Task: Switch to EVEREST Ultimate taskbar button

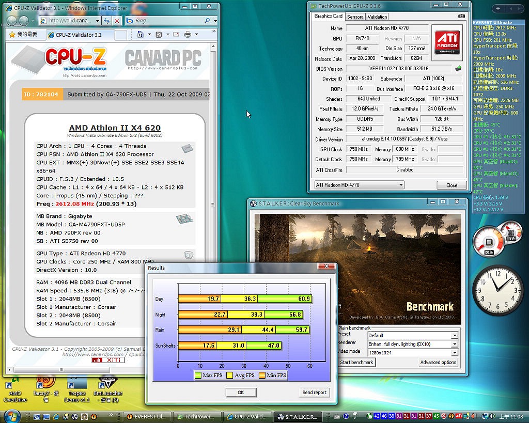Action: click(x=147, y=417)
